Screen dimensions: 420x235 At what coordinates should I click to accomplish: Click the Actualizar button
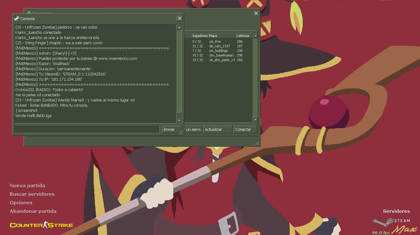tap(217, 130)
